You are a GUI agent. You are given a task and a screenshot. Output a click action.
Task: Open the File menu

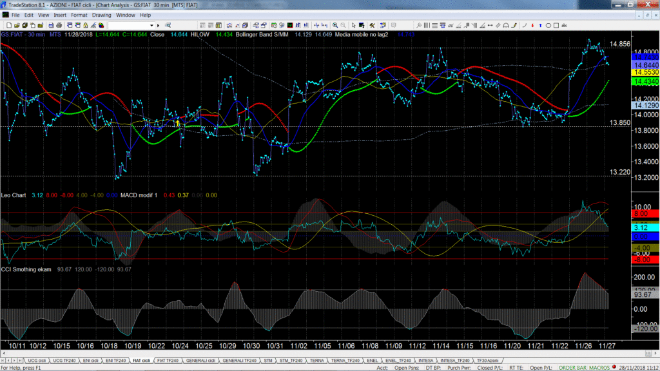15,15
